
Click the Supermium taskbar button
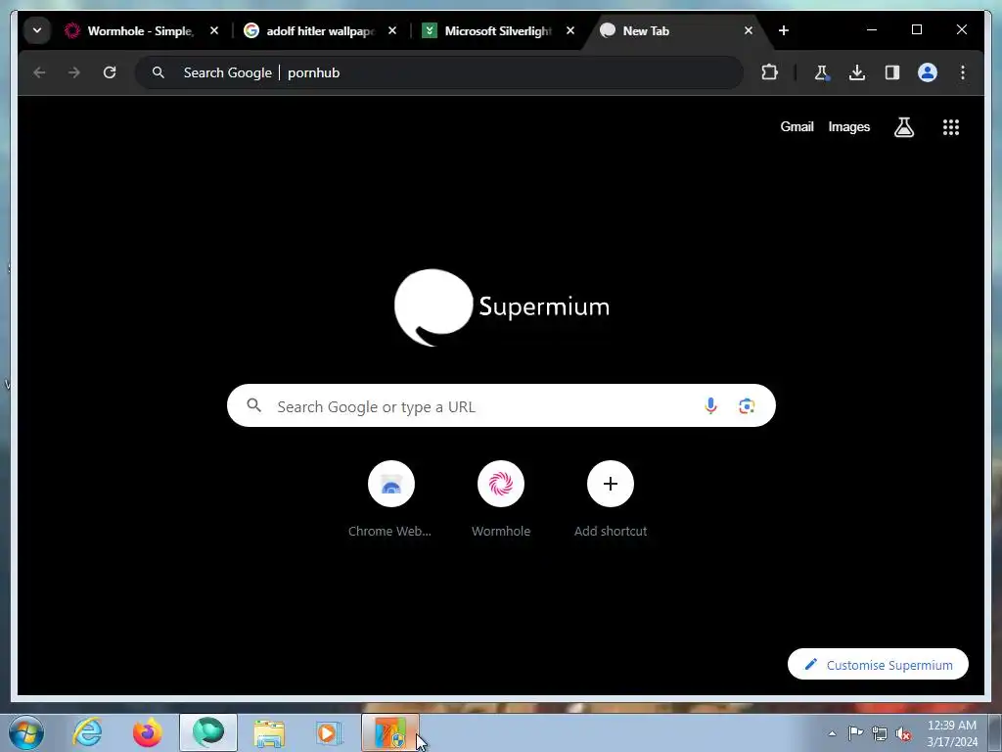tap(208, 732)
